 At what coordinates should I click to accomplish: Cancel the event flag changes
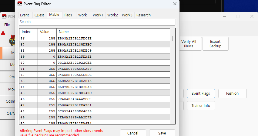[x=133, y=133]
